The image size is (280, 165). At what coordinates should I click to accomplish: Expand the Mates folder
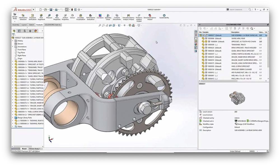13,126
